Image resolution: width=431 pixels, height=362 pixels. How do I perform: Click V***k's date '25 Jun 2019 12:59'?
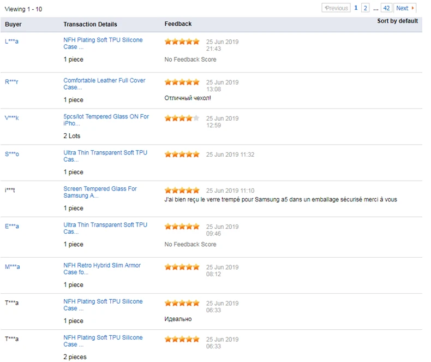point(222,122)
